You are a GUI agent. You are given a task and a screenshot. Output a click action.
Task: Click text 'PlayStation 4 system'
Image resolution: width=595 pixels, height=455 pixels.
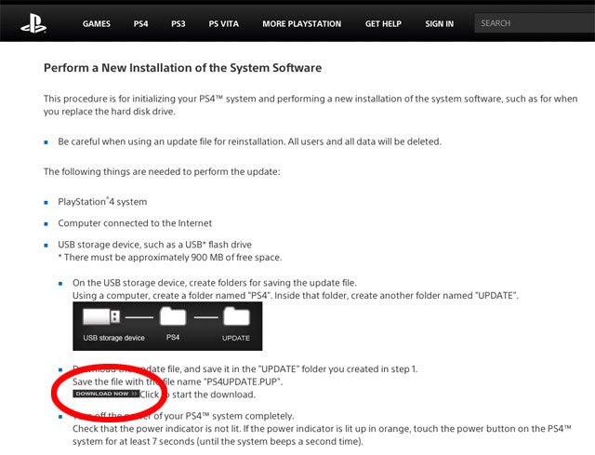[x=102, y=202]
